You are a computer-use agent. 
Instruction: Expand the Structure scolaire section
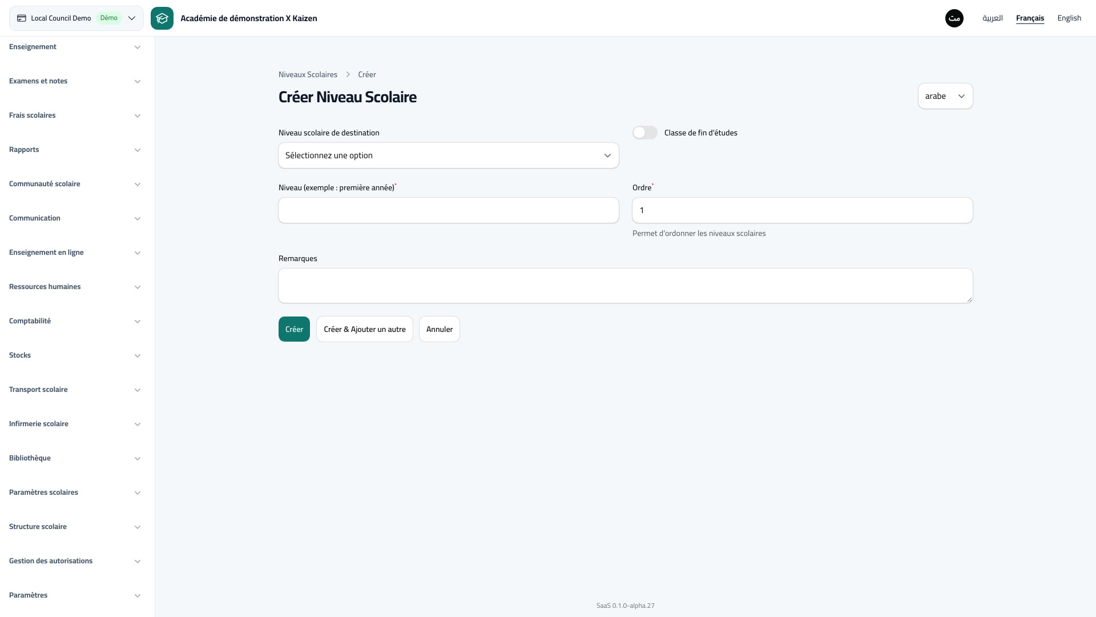click(x=75, y=527)
